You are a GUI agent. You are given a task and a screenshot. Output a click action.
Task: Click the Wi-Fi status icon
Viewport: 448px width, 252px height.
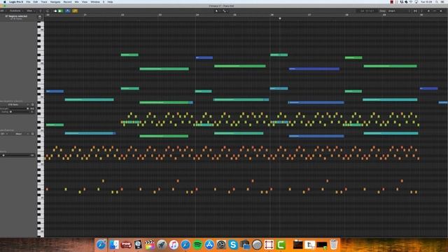(411, 2)
